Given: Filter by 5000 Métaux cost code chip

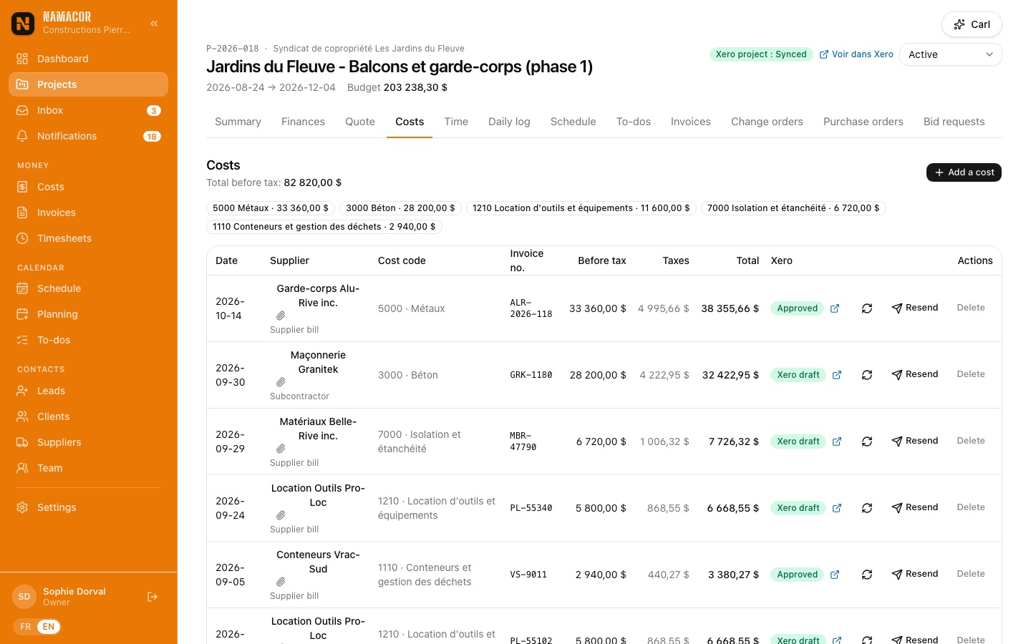Looking at the screenshot, I should tap(271, 208).
